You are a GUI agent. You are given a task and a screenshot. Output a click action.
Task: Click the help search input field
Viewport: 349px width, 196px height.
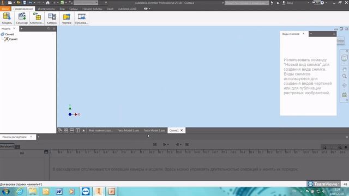pos(246,3)
